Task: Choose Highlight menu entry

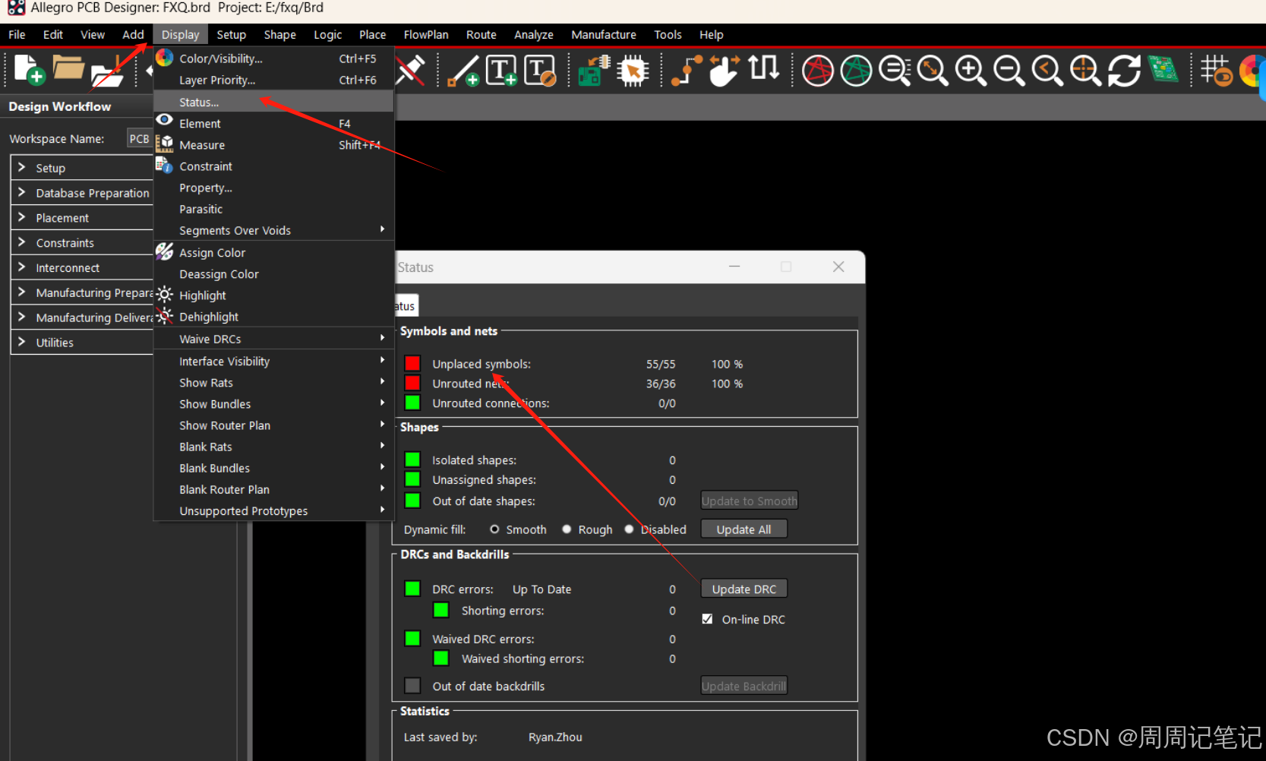Action: click(273, 295)
